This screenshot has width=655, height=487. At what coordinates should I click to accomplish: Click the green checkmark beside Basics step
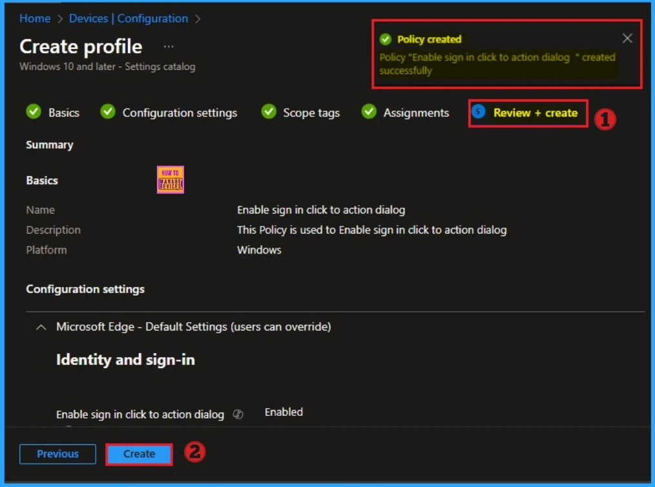34,112
